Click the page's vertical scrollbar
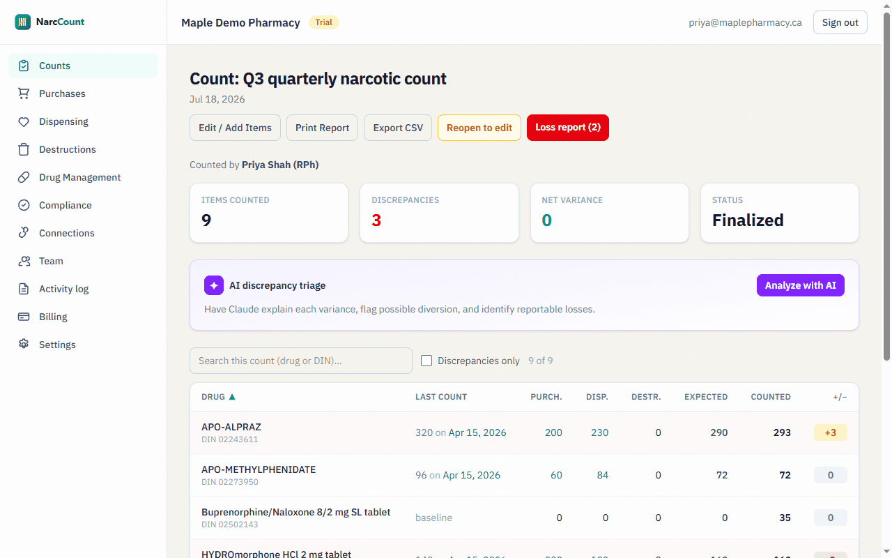This screenshot has height=558, width=892. pyautogui.click(x=886, y=187)
